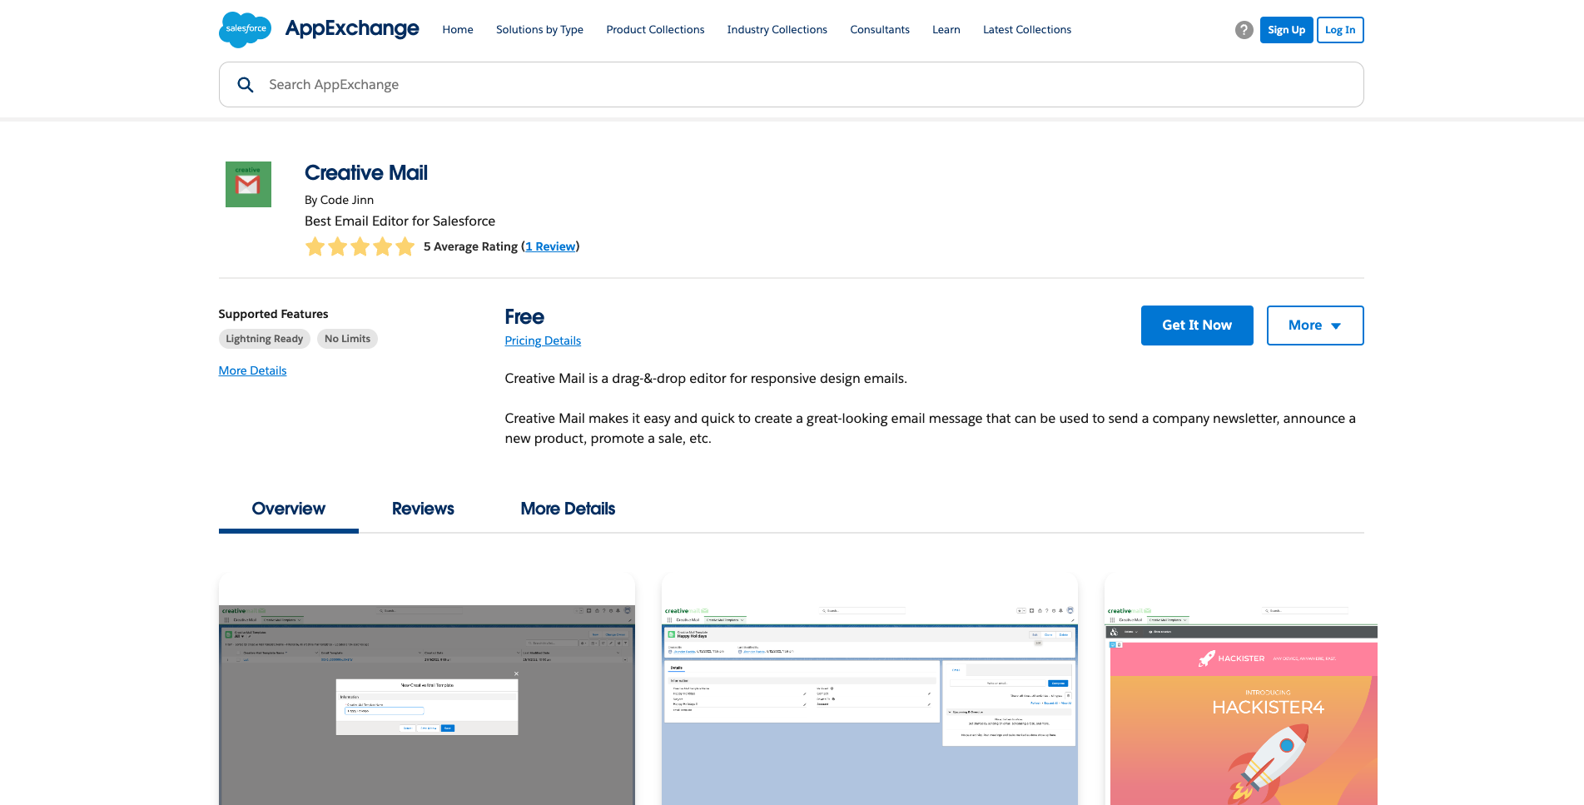Switch to the More Details tab
Image resolution: width=1584 pixels, height=805 pixels.
point(568,509)
